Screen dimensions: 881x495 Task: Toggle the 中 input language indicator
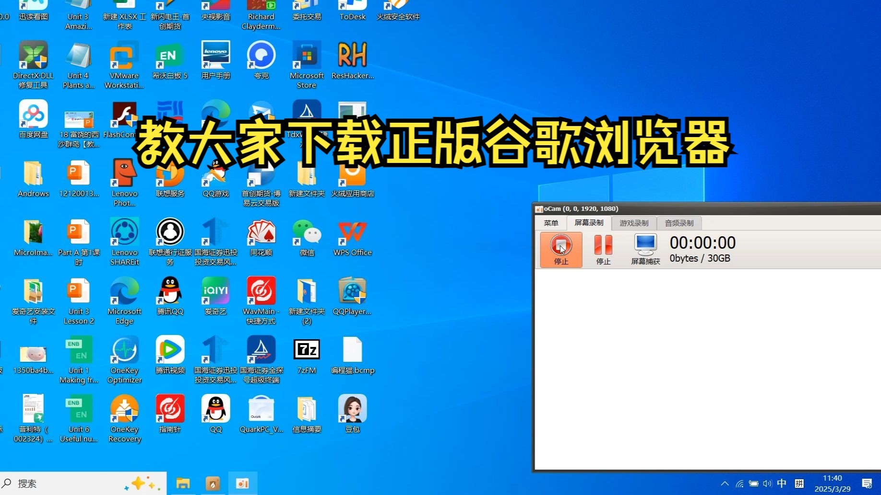(x=782, y=483)
